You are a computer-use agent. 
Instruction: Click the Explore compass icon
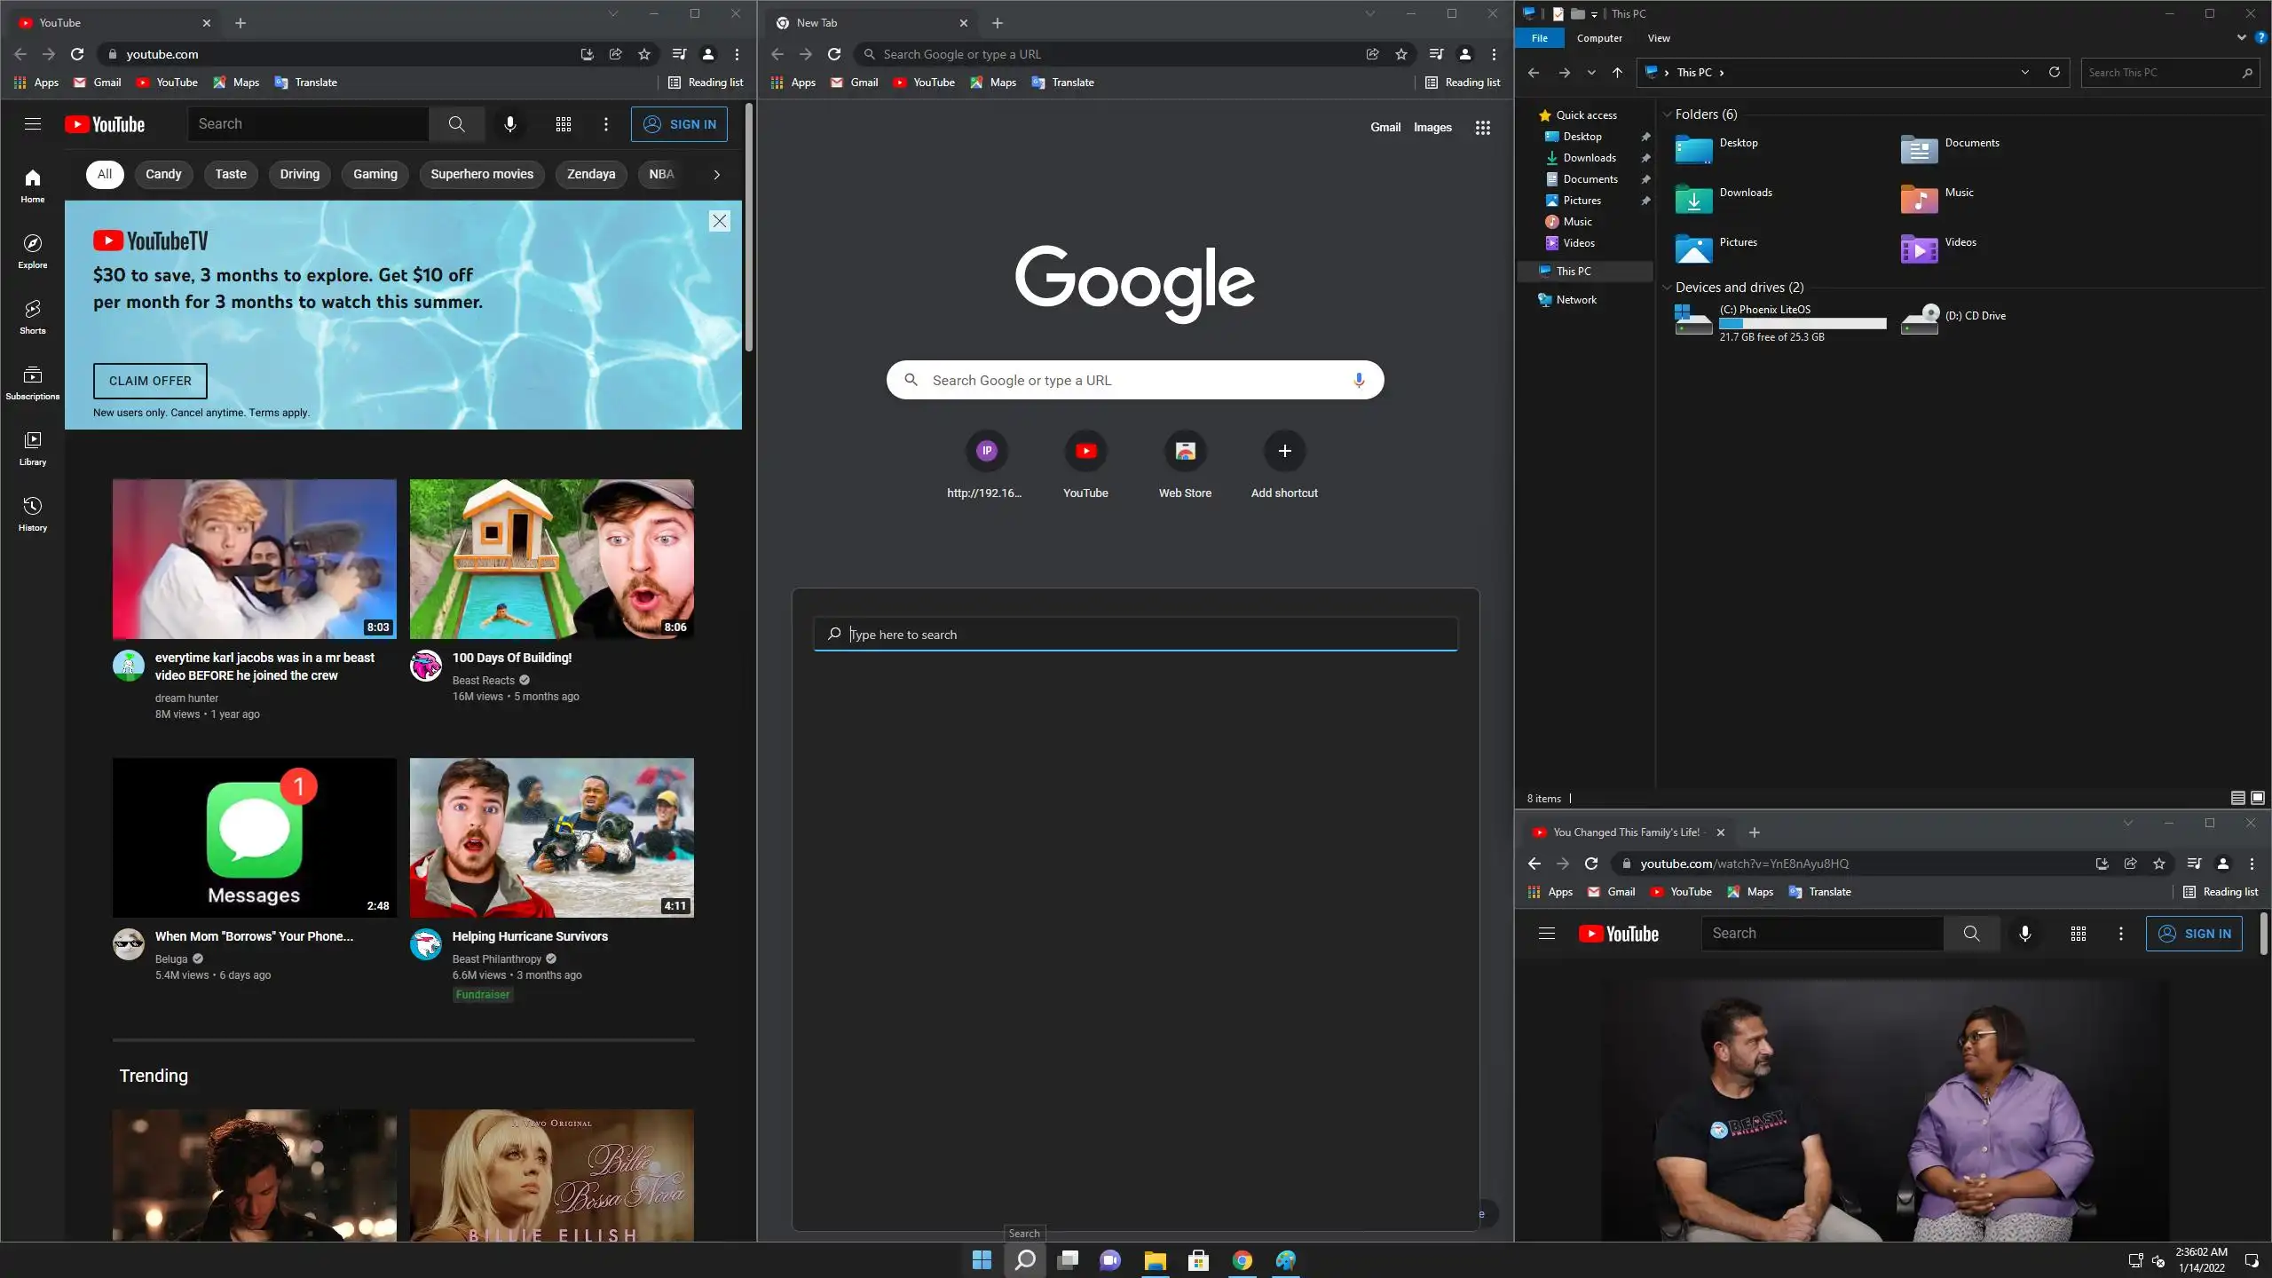point(33,244)
